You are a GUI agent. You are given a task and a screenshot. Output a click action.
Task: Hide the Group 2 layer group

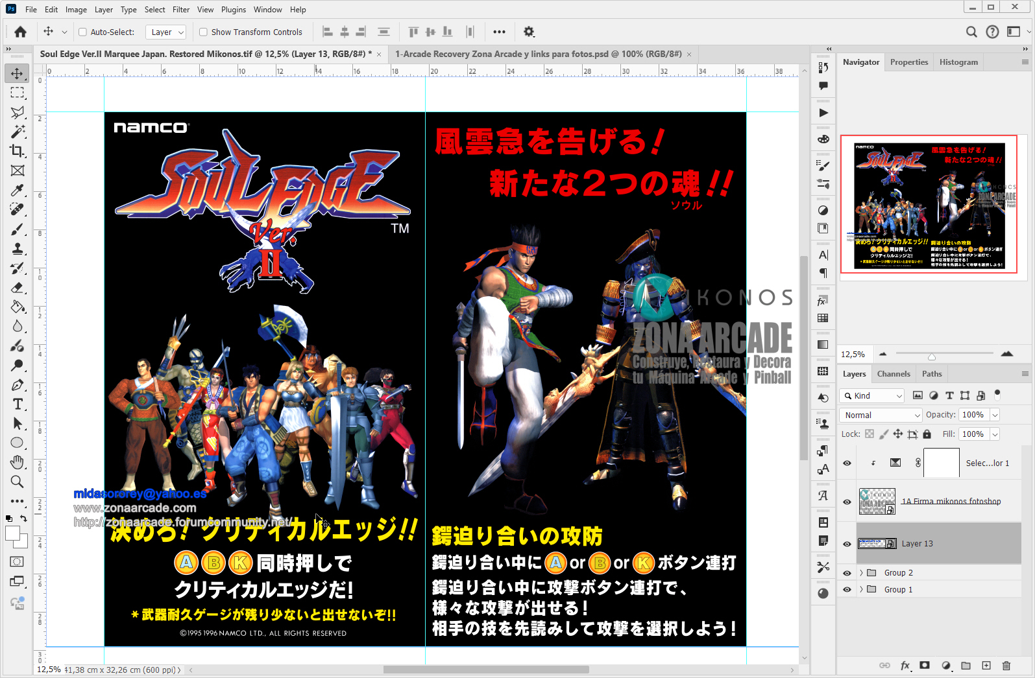(847, 573)
